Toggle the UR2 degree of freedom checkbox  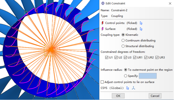pyautogui.click(x=146, y=58)
